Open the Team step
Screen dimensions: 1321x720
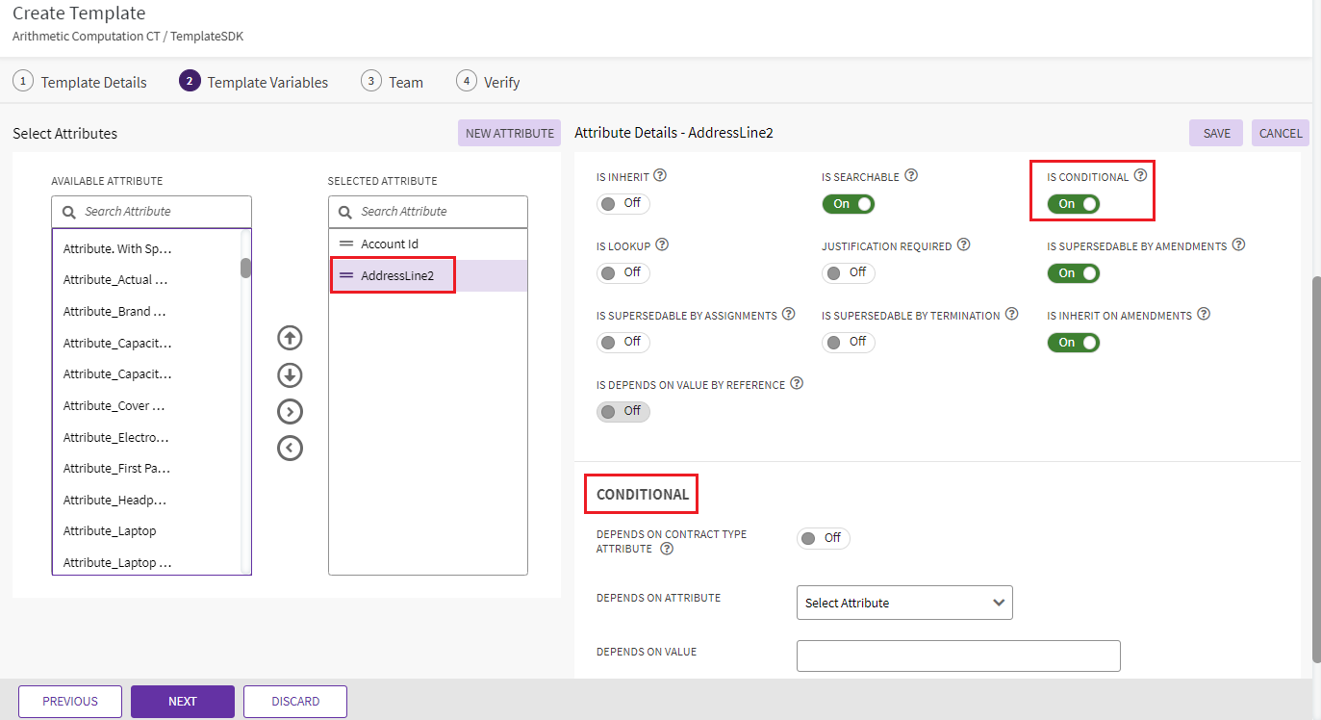[393, 82]
